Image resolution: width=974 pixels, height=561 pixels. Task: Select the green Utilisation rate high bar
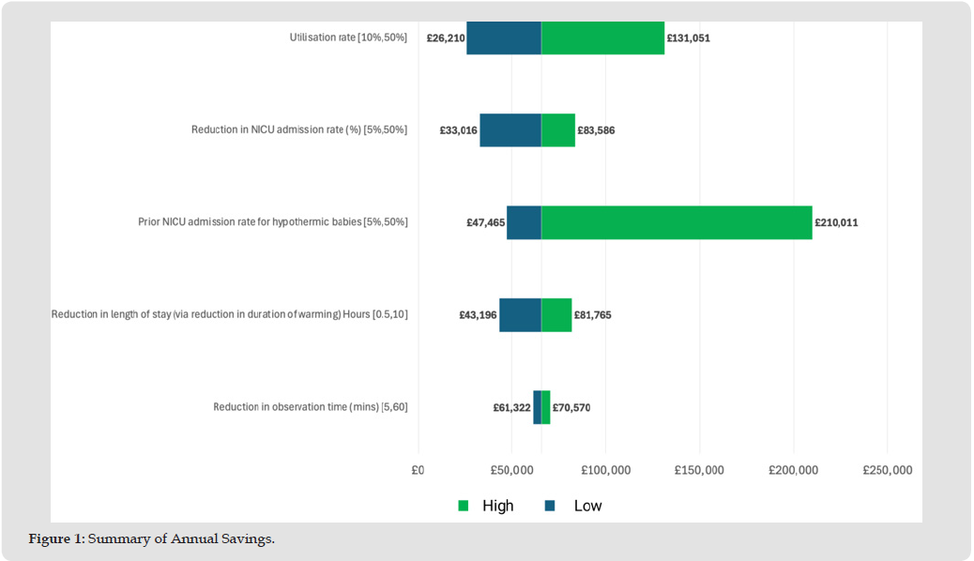tap(602, 38)
